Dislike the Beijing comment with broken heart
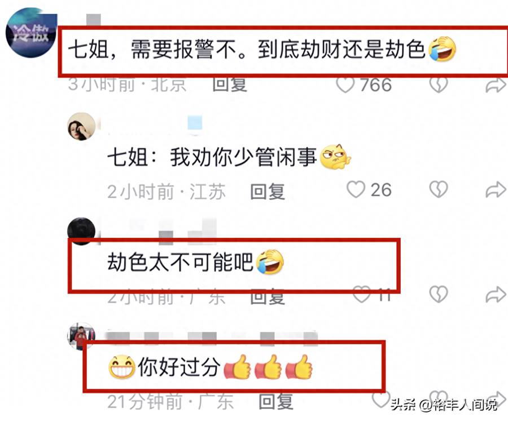 [x=439, y=85]
